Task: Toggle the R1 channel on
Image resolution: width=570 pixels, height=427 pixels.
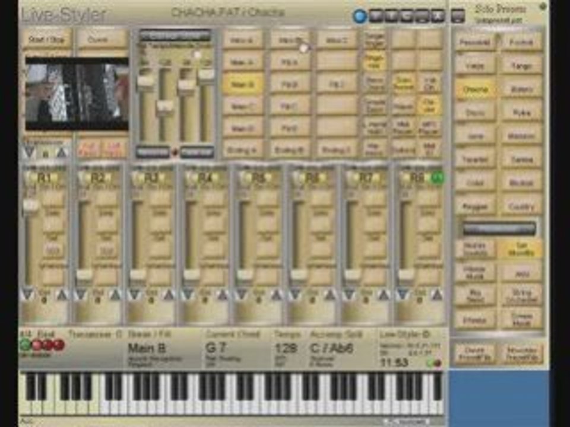Action: pyautogui.click(x=43, y=178)
